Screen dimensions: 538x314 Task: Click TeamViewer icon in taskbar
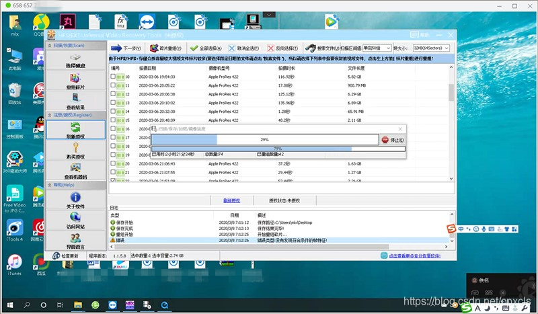[112, 305]
